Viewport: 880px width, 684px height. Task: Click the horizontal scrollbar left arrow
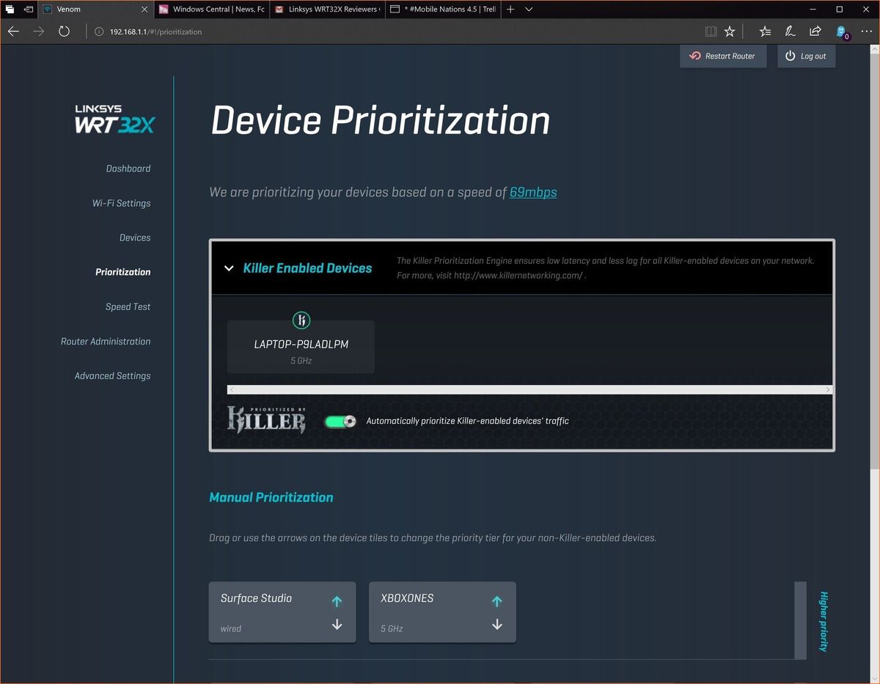232,389
